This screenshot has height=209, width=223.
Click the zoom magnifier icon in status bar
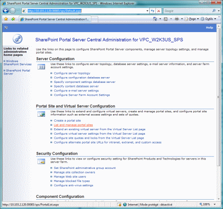tap(201, 204)
